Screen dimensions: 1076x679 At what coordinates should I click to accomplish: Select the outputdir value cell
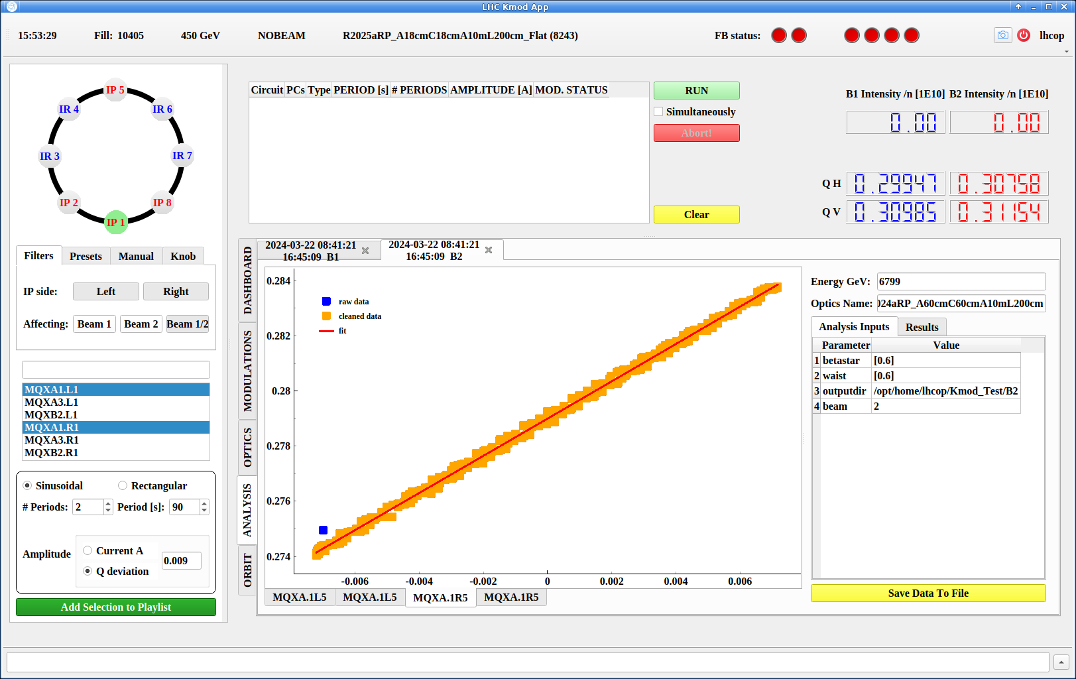[x=946, y=391]
